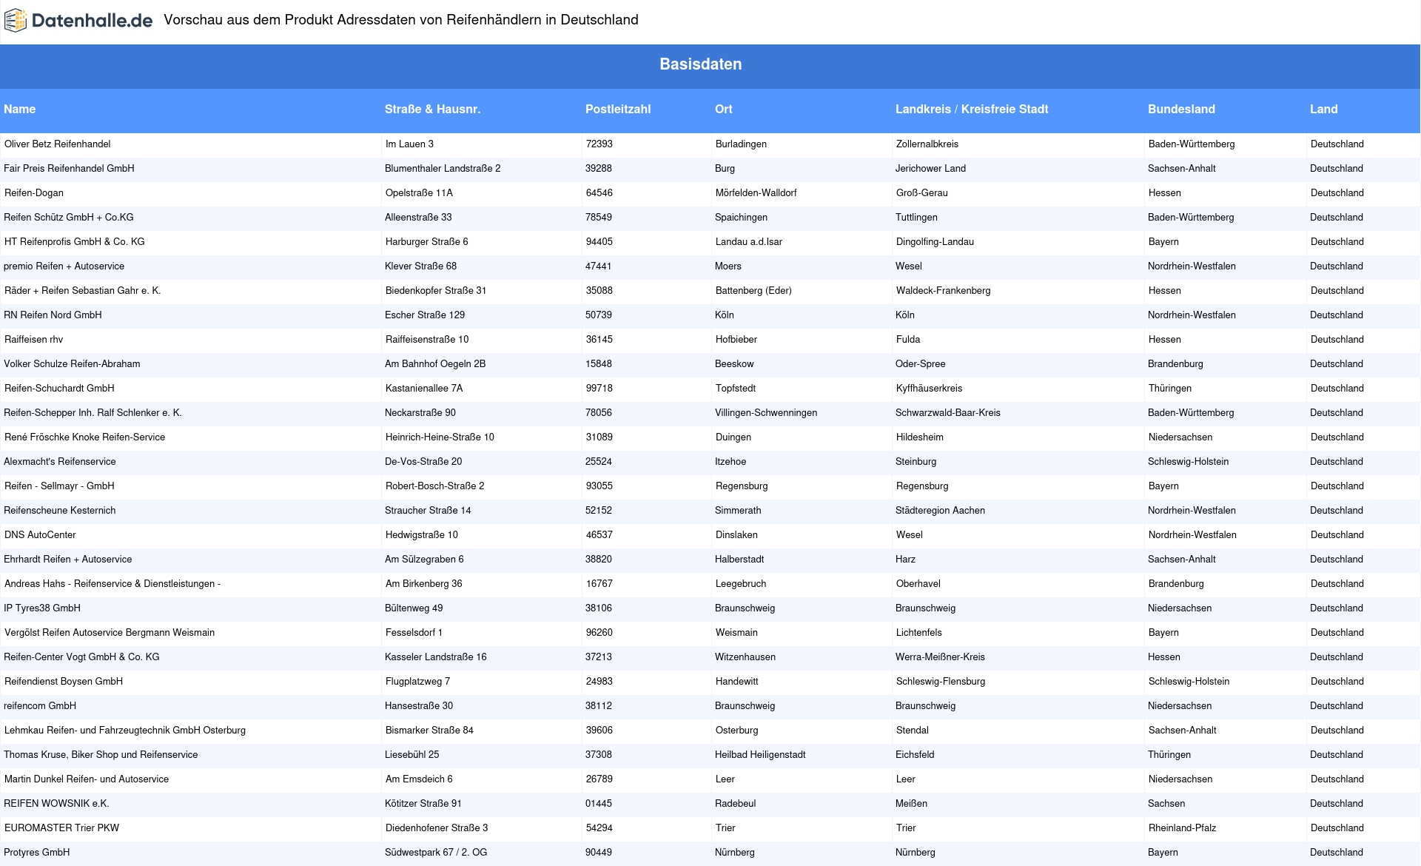Screen dimensions: 1421x866
Task: Click the DNS AutoCenter name
Action: (x=40, y=534)
